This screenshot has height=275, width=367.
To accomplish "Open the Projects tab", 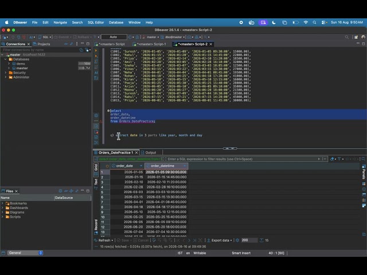I will 41,44.
